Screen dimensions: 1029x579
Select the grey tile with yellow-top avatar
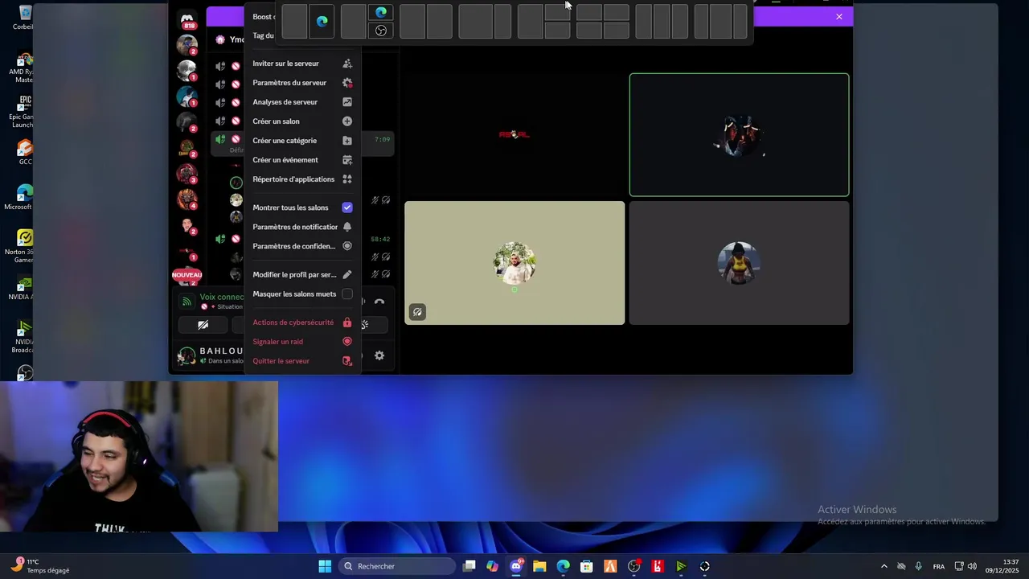tap(739, 263)
